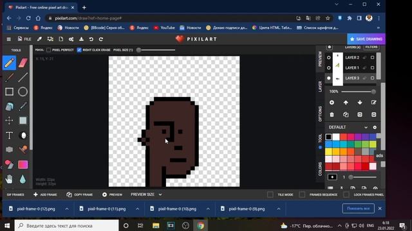
Task: Select the Hand pan tool
Action: [10, 179]
